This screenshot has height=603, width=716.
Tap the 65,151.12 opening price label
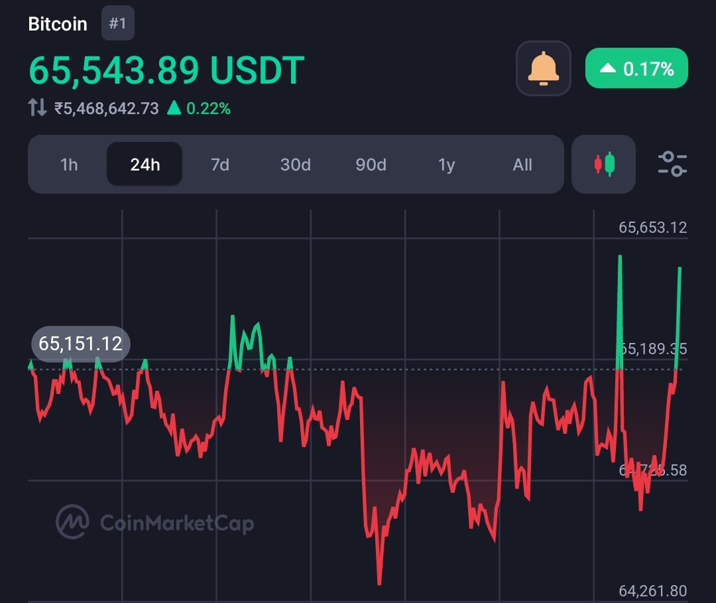coord(80,344)
